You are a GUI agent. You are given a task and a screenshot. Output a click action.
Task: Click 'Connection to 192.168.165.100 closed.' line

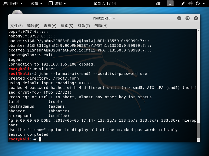tap(51, 64)
